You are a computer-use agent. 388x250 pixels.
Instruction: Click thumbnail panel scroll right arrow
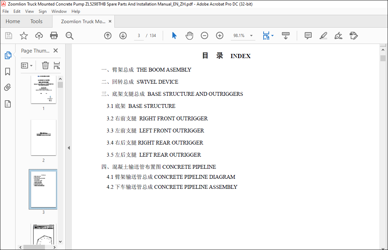click(x=55, y=247)
